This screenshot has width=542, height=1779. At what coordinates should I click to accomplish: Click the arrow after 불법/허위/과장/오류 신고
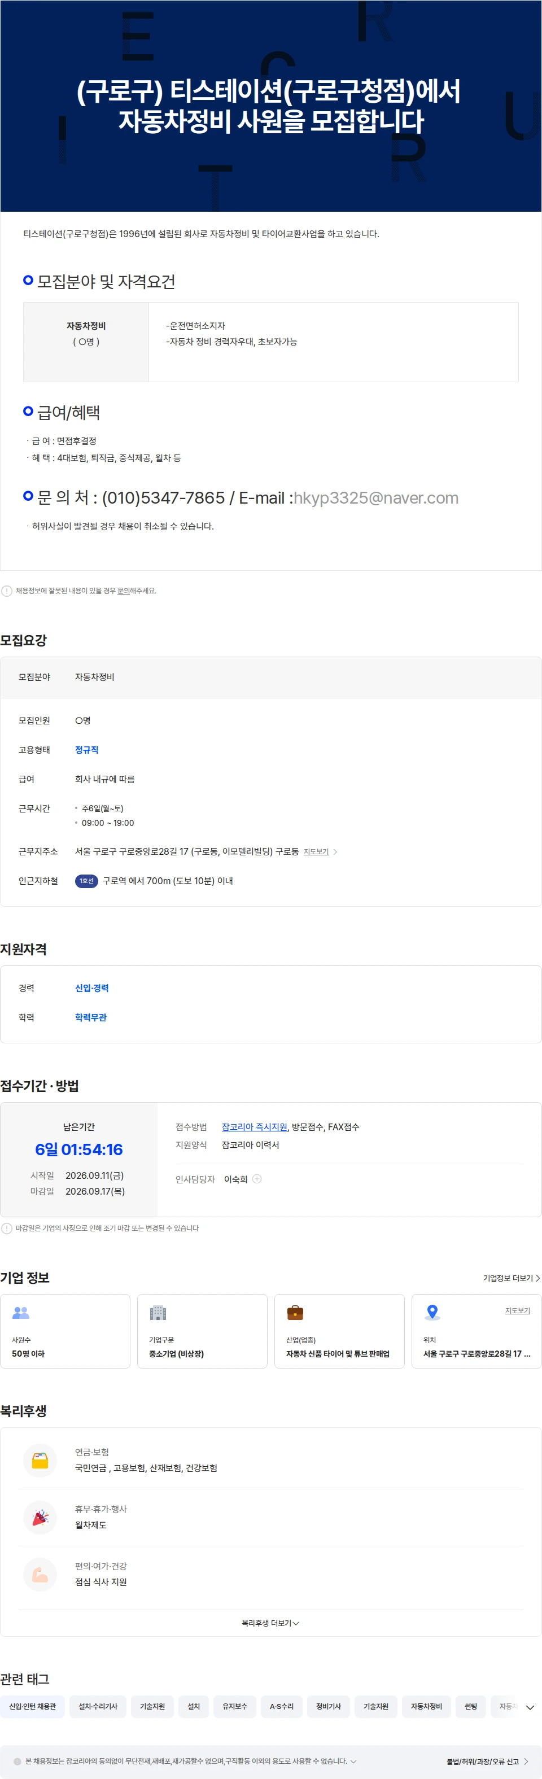[x=527, y=1761]
